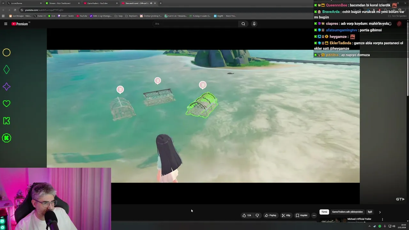
Task: Open the ImgBB bookmark
Action: click(x=225, y=16)
